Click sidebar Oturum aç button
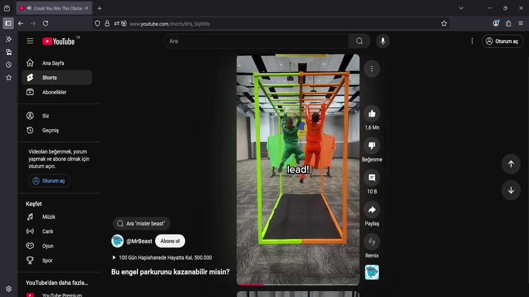The height and width of the screenshot is (297, 529). [x=49, y=181]
